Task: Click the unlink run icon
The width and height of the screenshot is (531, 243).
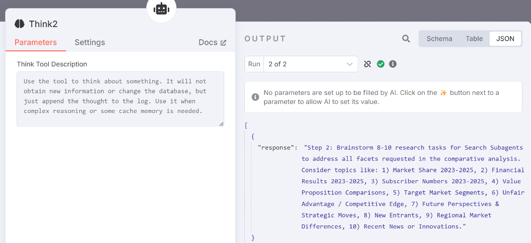Action: pos(367,64)
